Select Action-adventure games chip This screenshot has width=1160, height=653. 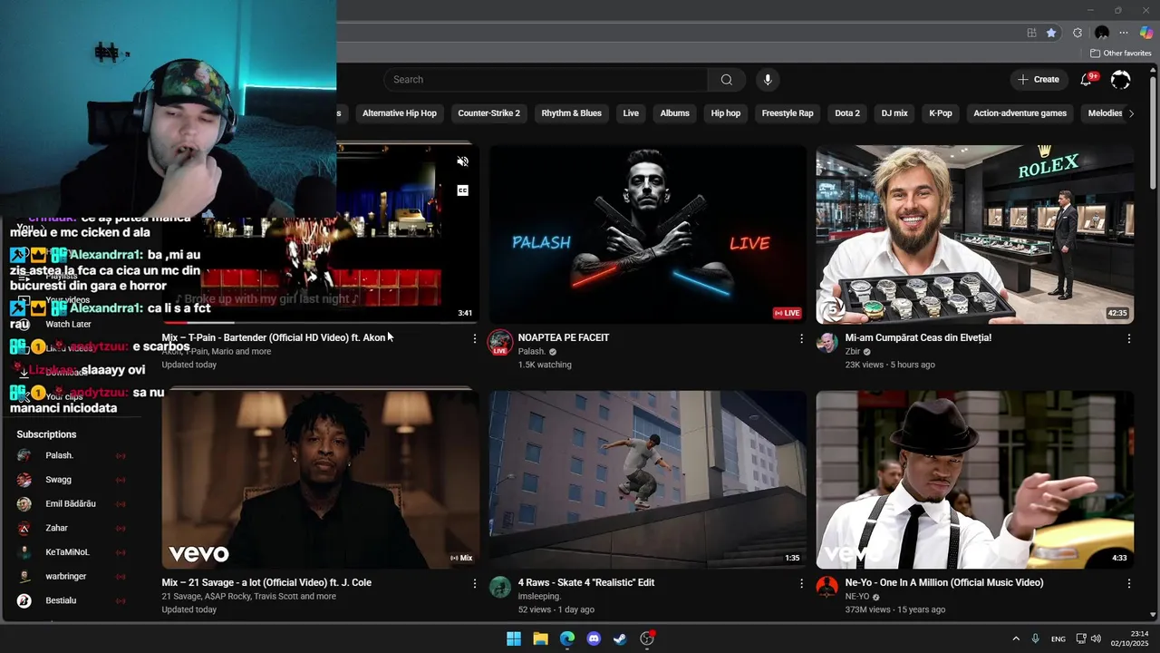point(1020,113)
